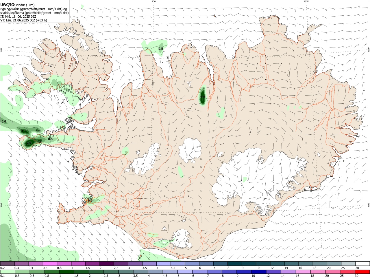Screen dimensions: 370x278
Task: Pick the bottom-row pale green swatch labeled 0.1
Action: click(x=8, y=272)
